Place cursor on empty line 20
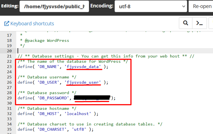Screen dimensions: 213x134 (82, 51)
